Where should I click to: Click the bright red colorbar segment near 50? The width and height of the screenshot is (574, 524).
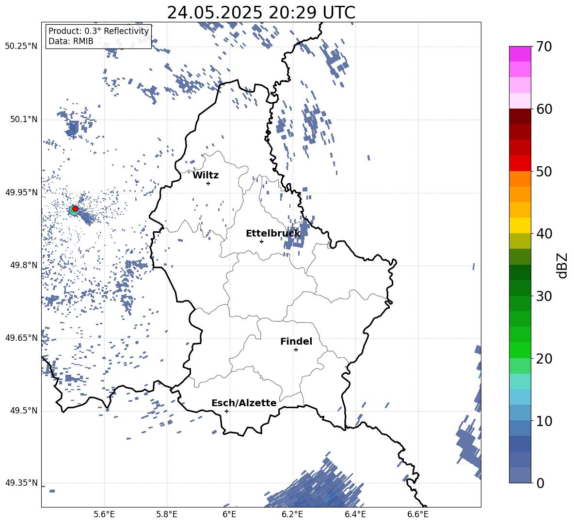point(520,163)
